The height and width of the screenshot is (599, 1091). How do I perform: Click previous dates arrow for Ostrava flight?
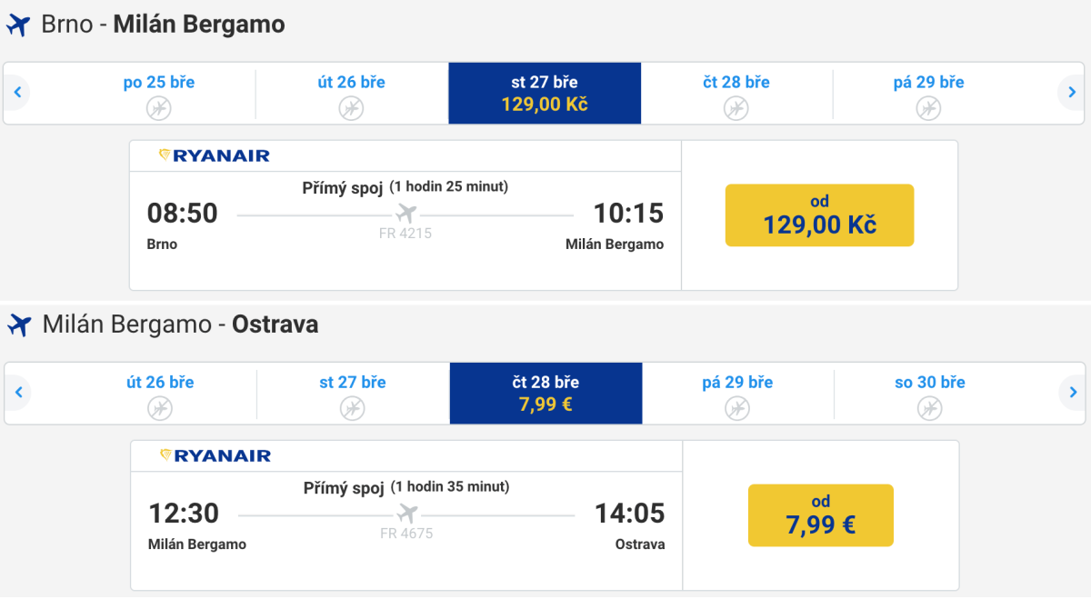(x=17, y=393)
